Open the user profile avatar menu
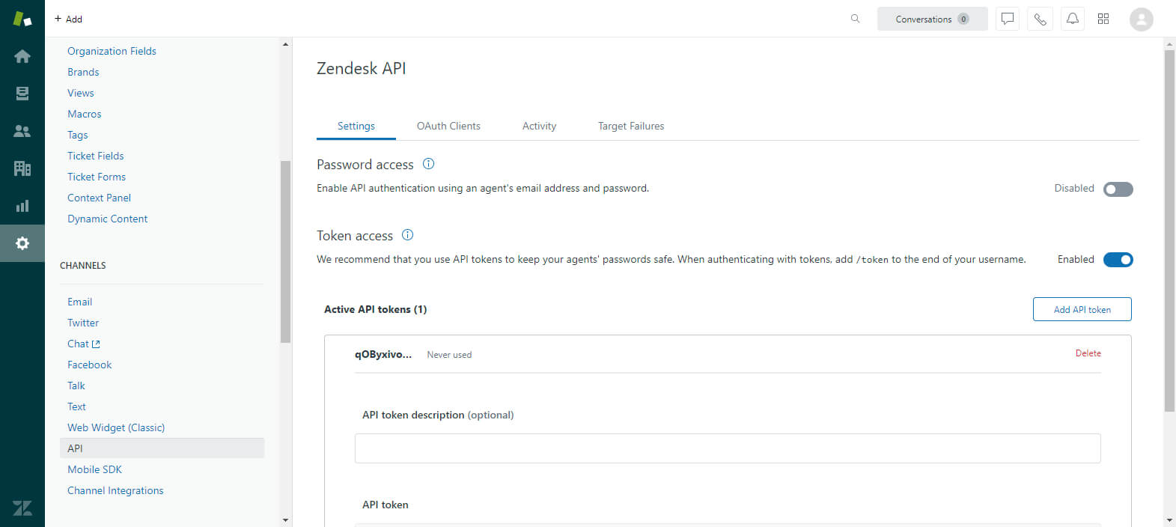 tap(1141, 19)
